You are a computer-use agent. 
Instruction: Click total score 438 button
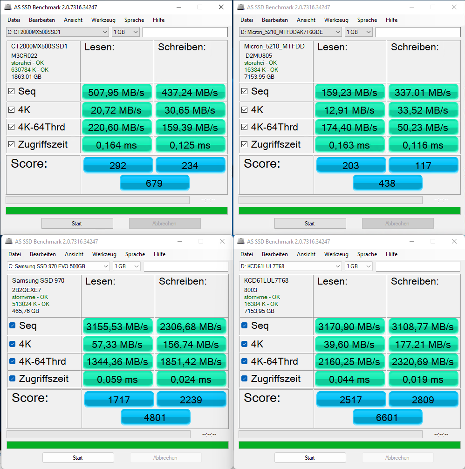(x=387, y=183)
